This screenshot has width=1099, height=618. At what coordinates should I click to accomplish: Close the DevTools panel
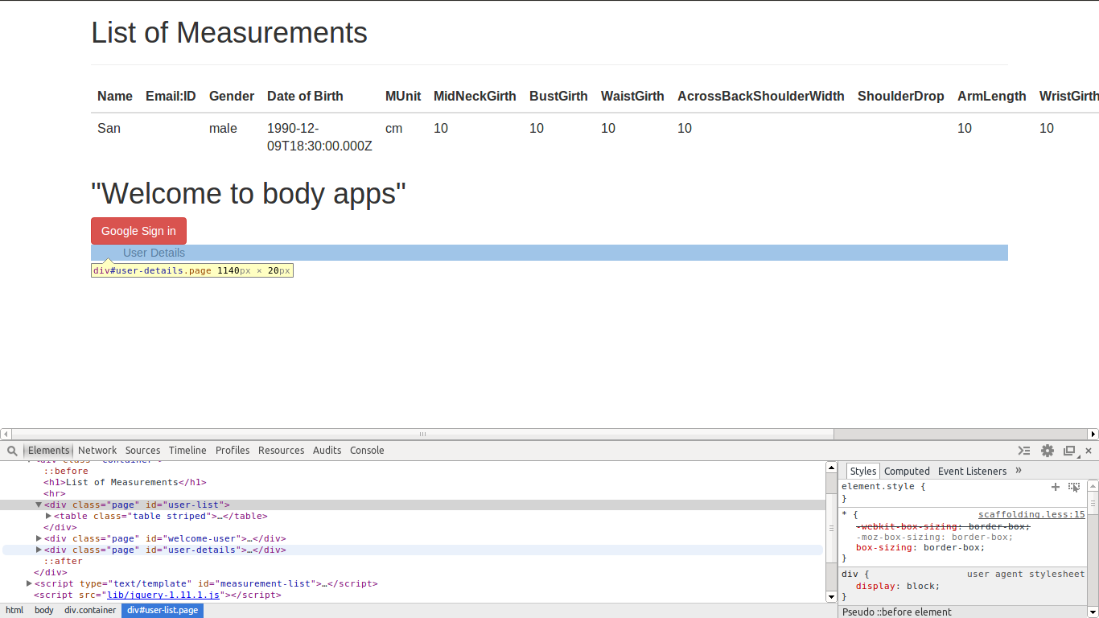click(1089, 451)
